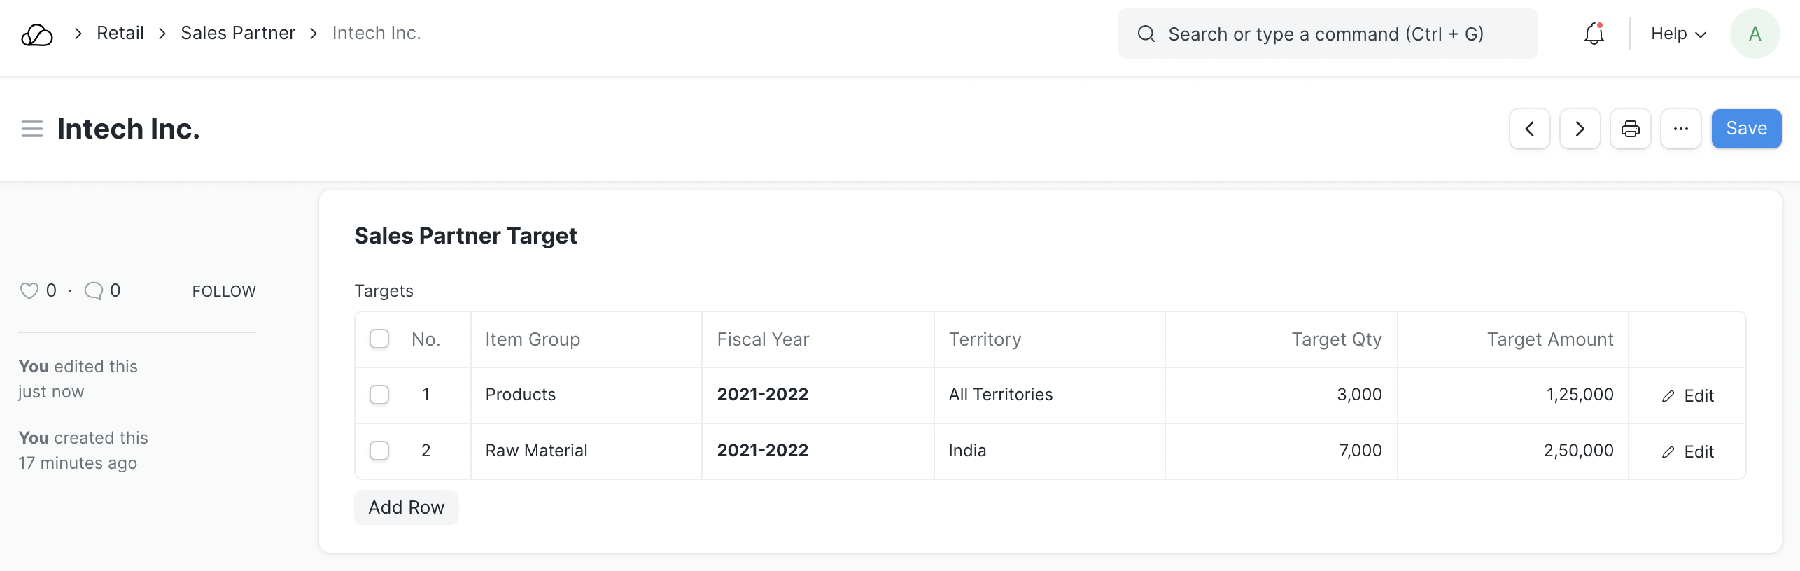
Task: Open comments via speech bubble icon
Action: pos(94,290)
